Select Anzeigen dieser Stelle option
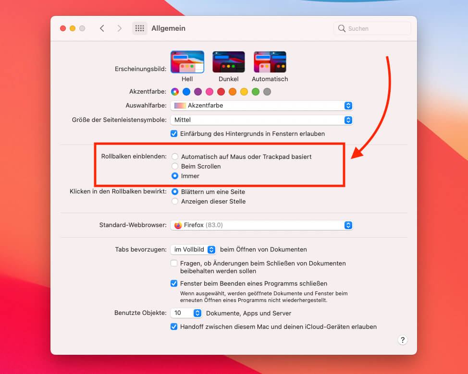Image resolution: width=468 pixels, height=374 pixels. [x=175, y=201]
